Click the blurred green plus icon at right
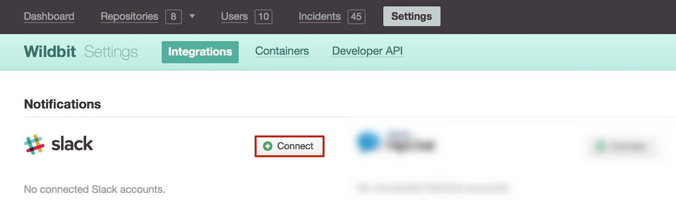Image resolution: width=676 pixels, height=221 pixels. (600, 146)
